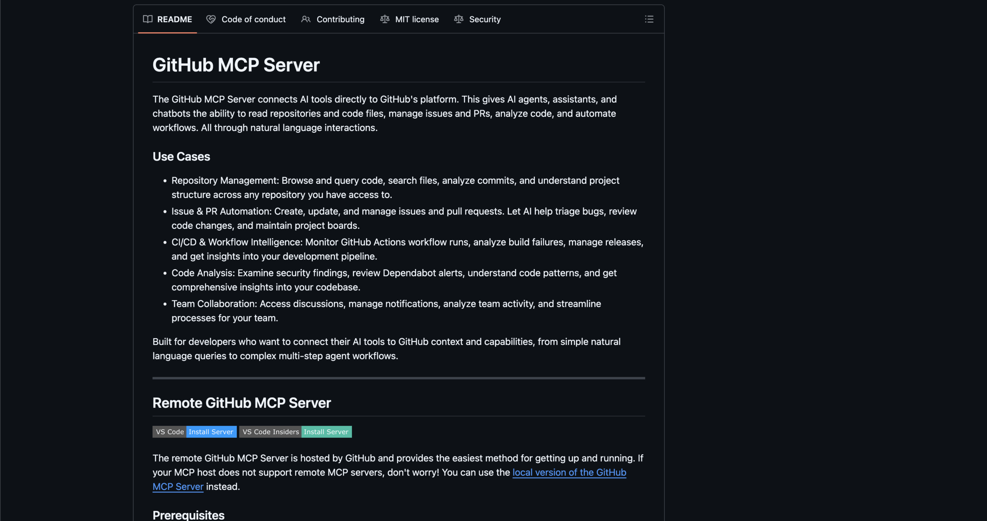Click the 'Use Cases' heading
The height and width of the screenshot is (521, 987).
[x=181, y=157]
